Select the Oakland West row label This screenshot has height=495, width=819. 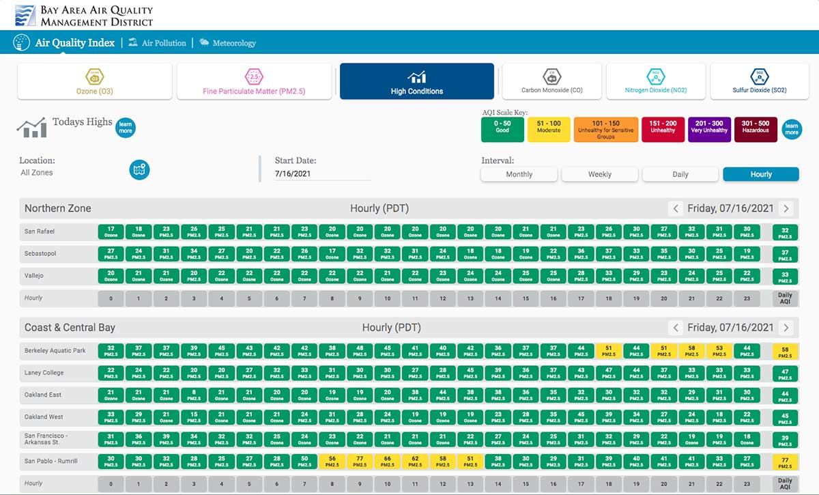44,416
